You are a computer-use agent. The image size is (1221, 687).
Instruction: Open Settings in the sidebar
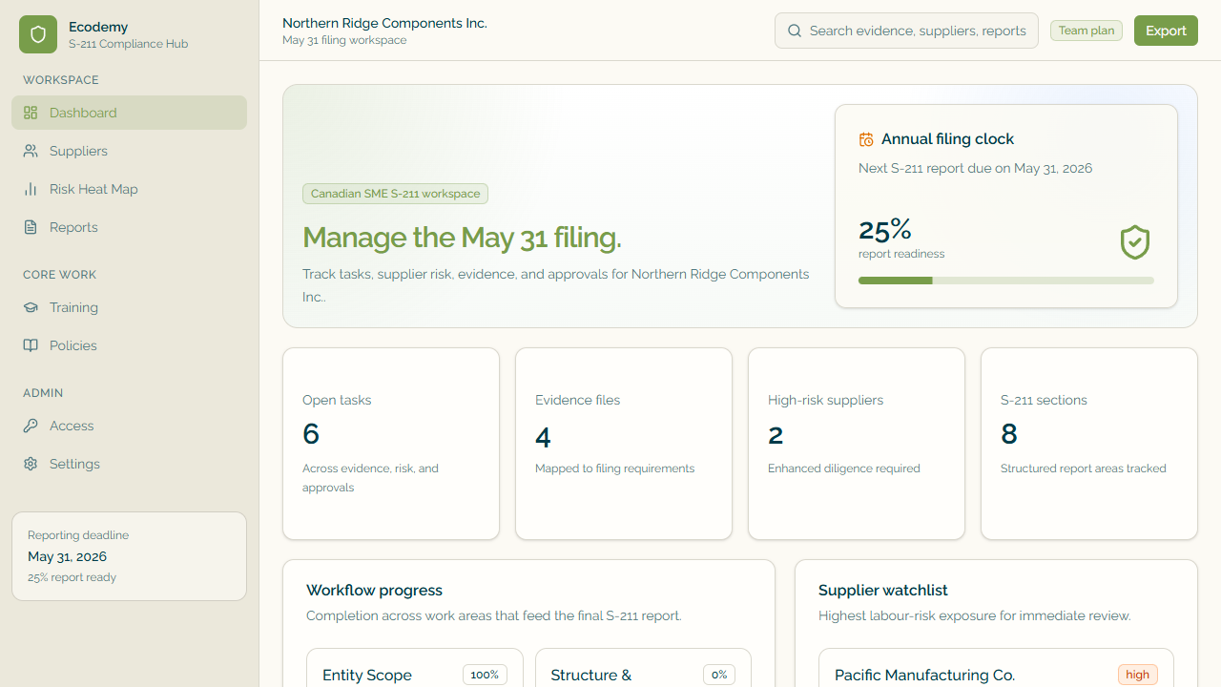point(129,464)
